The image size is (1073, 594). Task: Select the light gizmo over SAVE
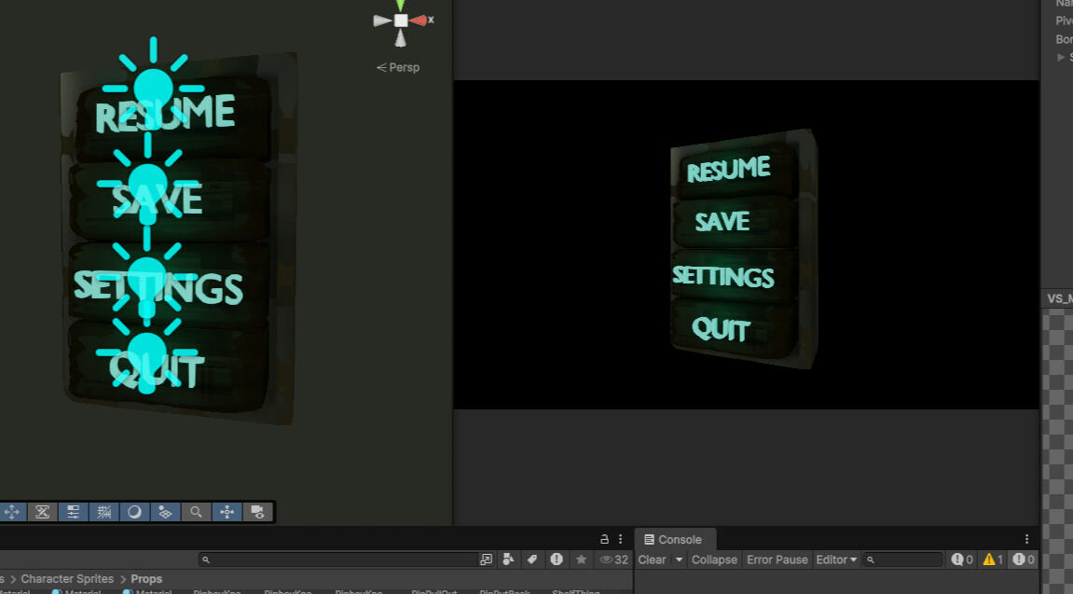click(x=148, y=182)
